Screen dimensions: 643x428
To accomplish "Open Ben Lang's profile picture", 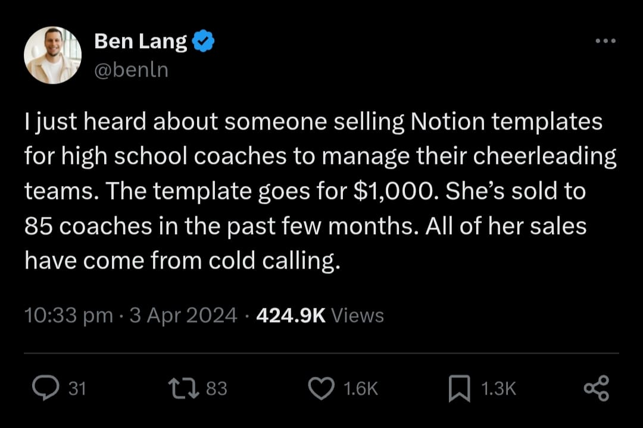I will pos(52,55).
